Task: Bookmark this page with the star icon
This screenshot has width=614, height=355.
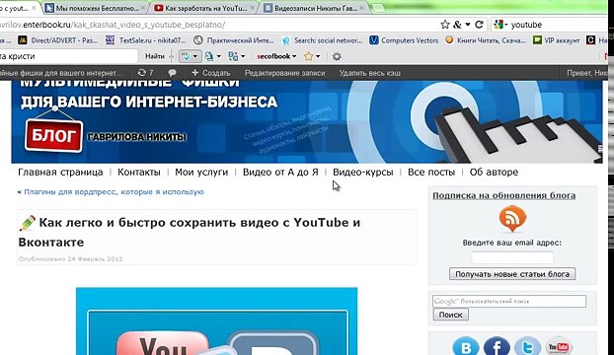Action: pos(445,25)
